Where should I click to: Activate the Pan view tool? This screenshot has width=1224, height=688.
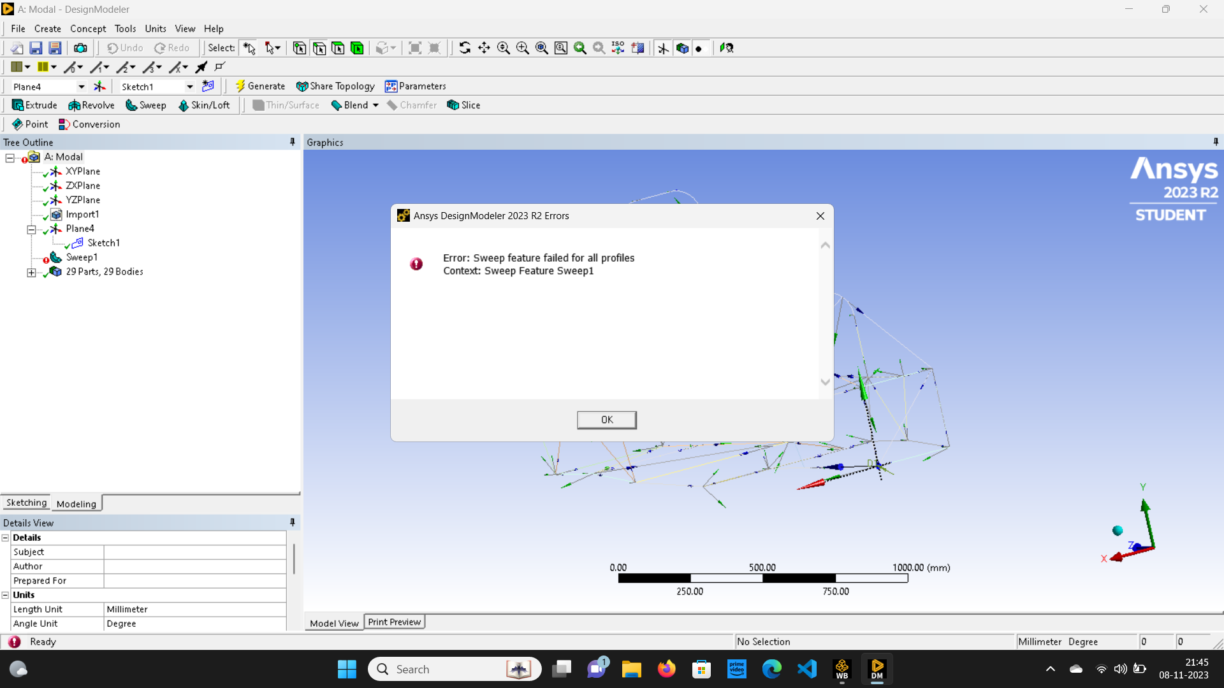[x=484, y=48]
